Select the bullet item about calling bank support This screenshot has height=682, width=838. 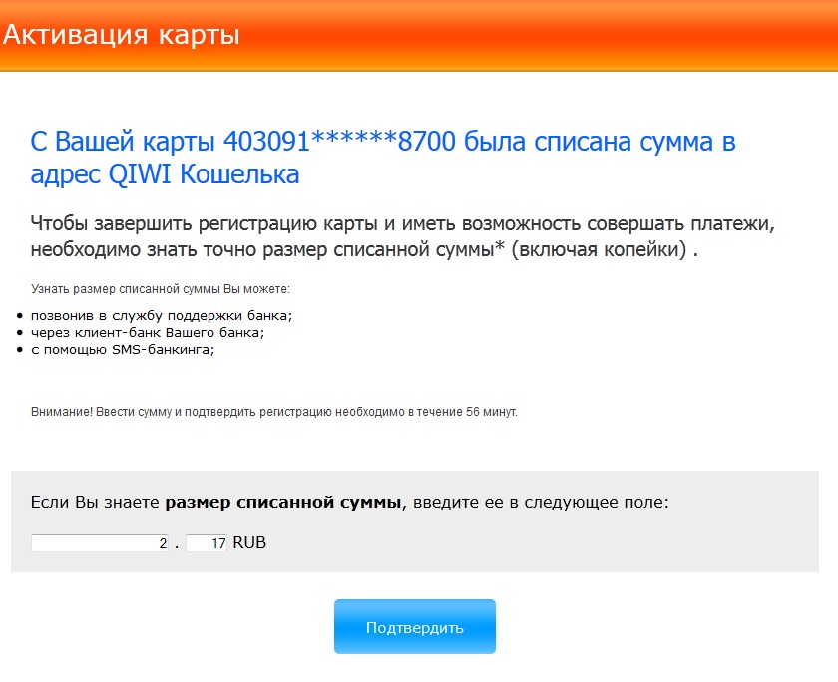click(x=162, y=316)
